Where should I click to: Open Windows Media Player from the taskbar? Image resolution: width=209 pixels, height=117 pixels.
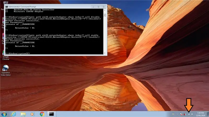[32, 114]
